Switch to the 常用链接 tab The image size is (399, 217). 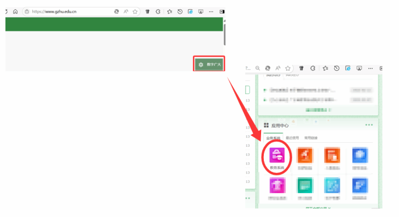[x=311, y=138]
